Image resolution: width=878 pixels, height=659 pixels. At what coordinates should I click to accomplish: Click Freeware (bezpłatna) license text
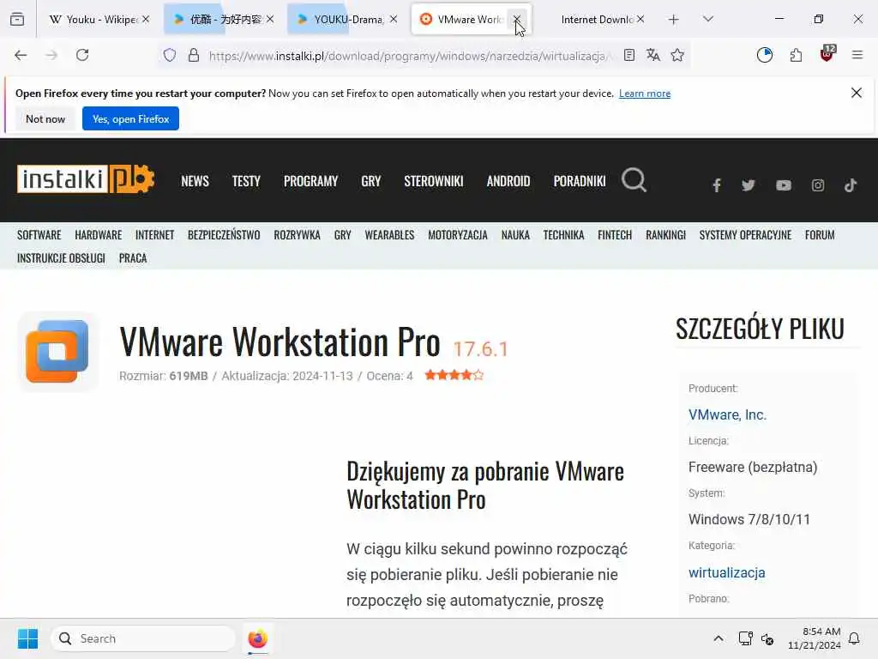tap(753, 467)
